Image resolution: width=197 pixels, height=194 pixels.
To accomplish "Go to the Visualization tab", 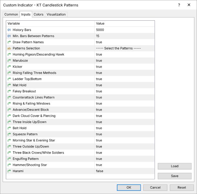I will [x=56, y=15].
